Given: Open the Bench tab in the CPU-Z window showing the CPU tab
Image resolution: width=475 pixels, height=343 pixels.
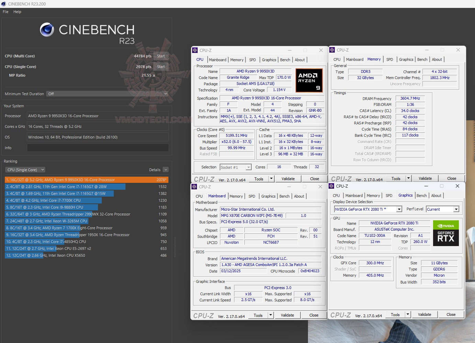Looking at the screenshot, I should [285, 60].
